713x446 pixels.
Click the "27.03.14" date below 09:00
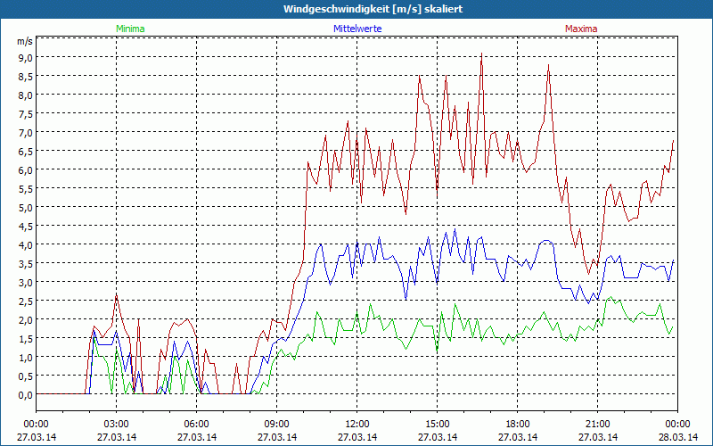tap(277, 437)
